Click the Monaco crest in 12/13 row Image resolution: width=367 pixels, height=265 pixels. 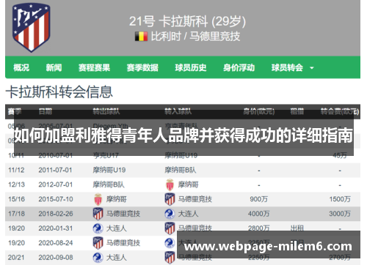[x=170, y=184]
